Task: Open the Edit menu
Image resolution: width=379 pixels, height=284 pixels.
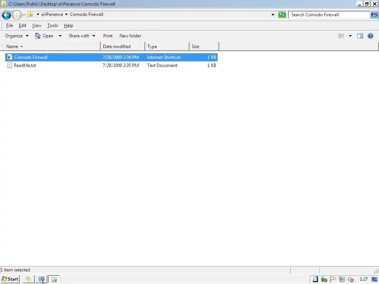Action: [x=23, y=26]
